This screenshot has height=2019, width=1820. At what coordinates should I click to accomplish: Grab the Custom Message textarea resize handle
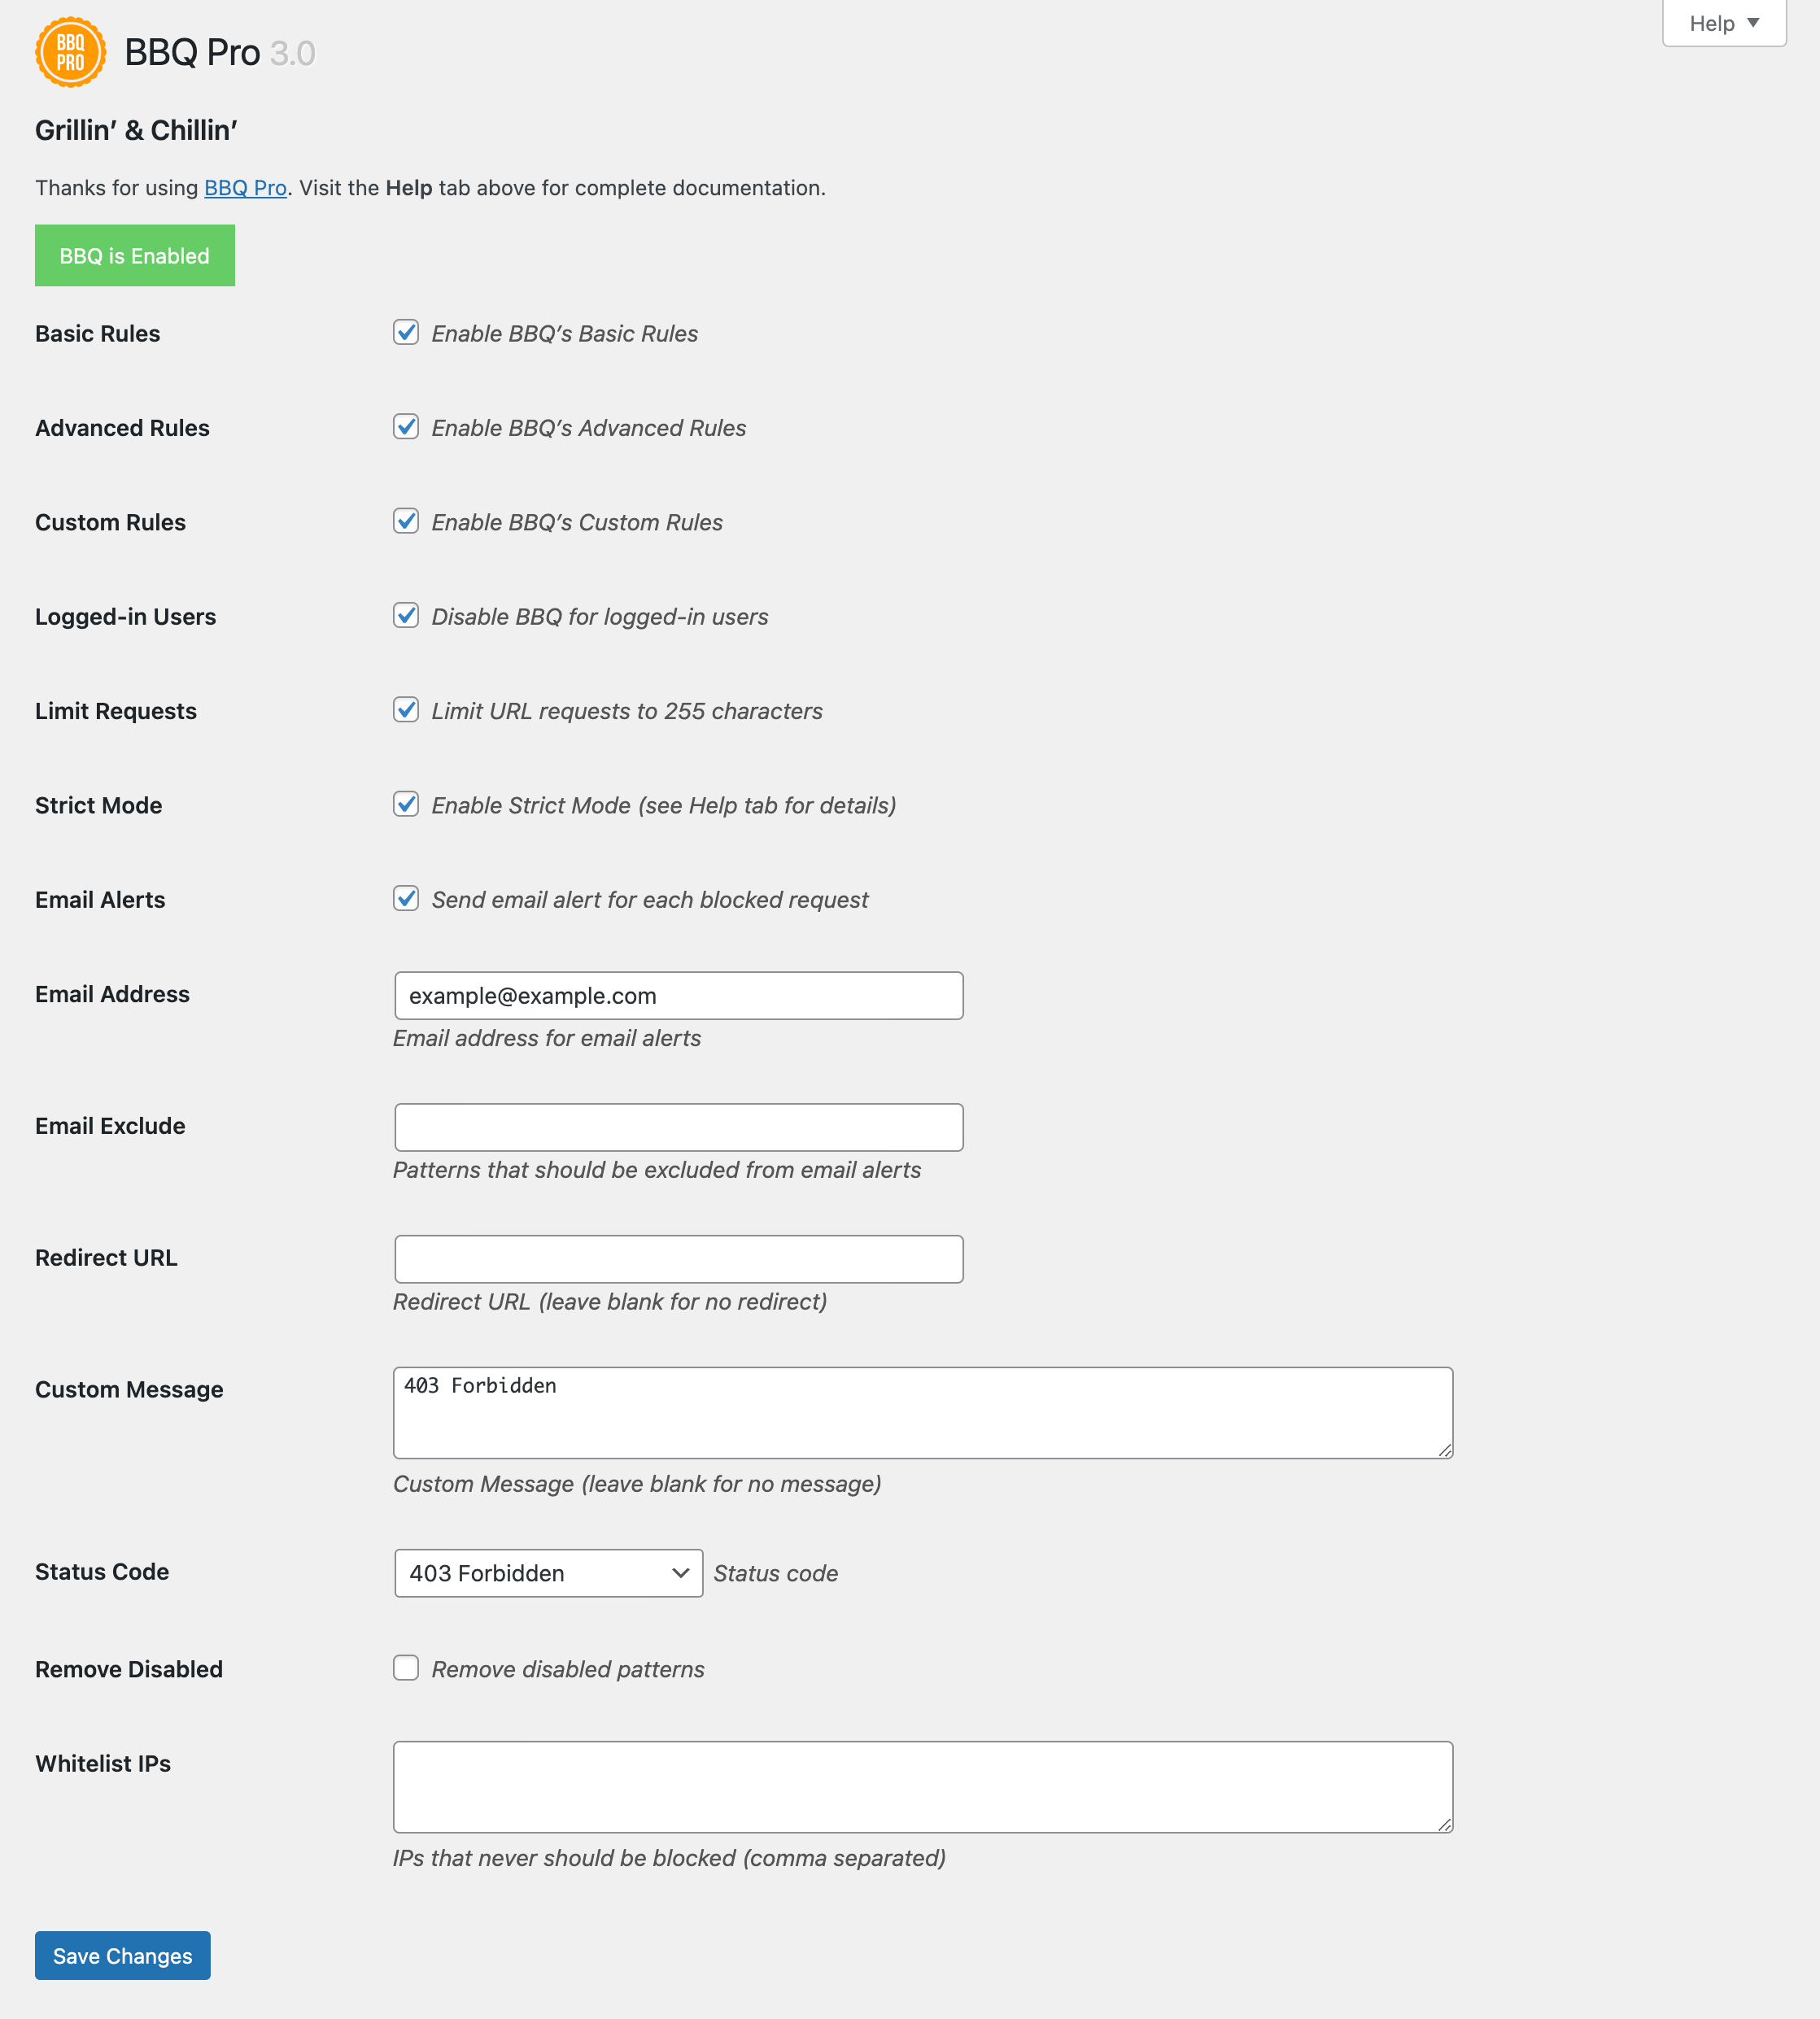pyautogui.click(x=1445, y=1450)
